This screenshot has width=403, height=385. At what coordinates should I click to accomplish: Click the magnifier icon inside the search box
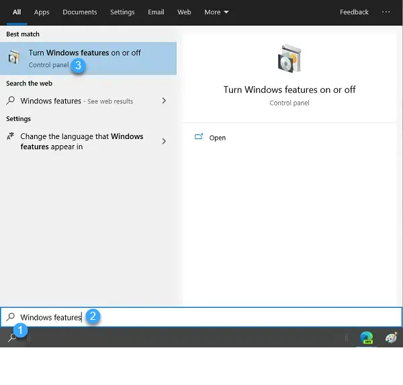point(11,316)
